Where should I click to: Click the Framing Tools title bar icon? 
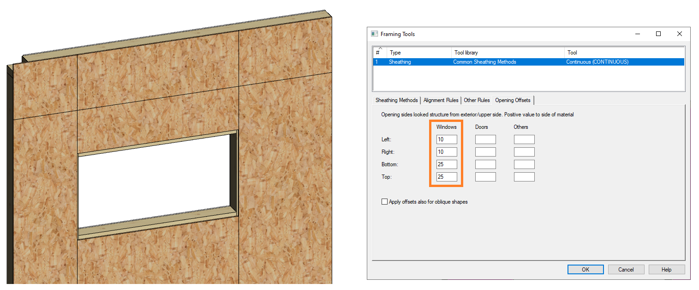(x=375, y=34)
